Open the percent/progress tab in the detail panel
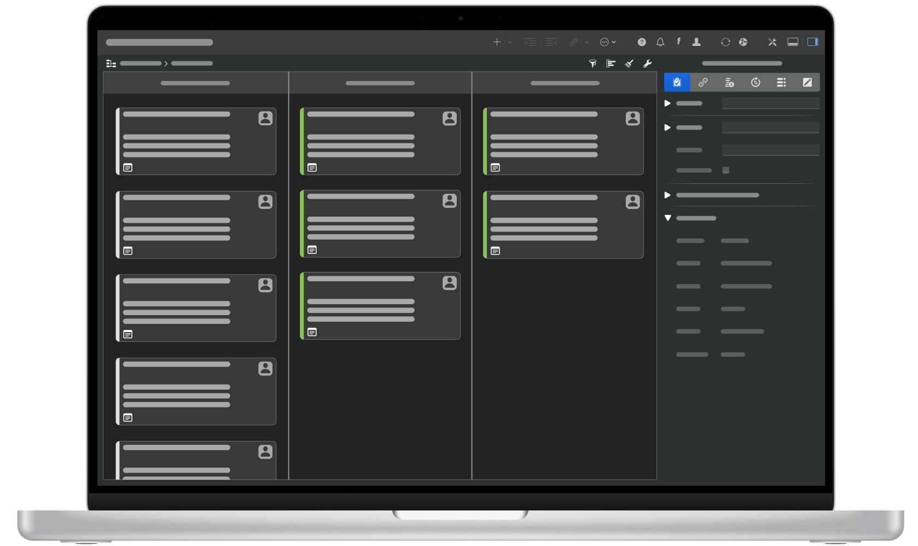The height and width of the screenshot is (546, 918). pyautogui.click(x=755, y=82)
